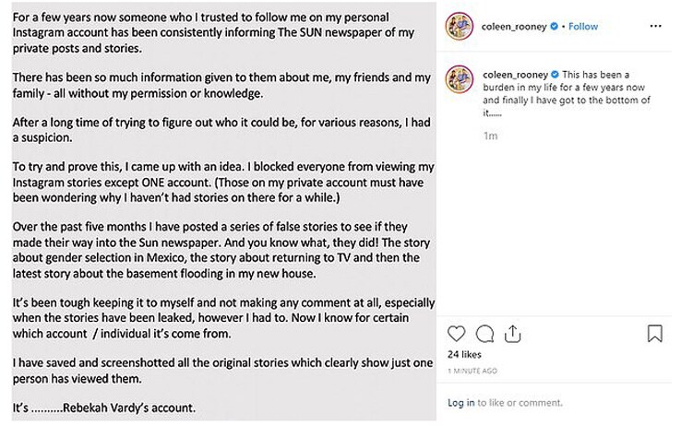
Task: Click the "to like or comment" prompt text
Action: (520, 403)
